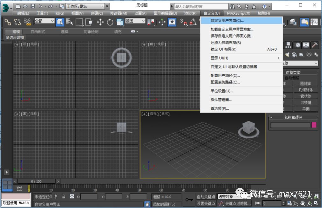Open the 全部 selection filter dropdown
The width and height of the screenshot is (322, 208).
pyautogui.click(x=44, y=21)
